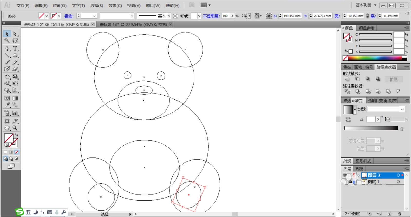Image resolution: width=411 pixels, height=217 pixels.
Task: Set toolbox paint mode to None
Action: point(17,152)
